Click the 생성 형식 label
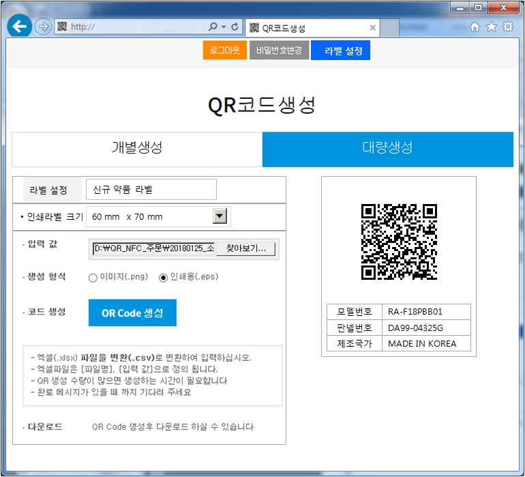 (x=46, y=276)
